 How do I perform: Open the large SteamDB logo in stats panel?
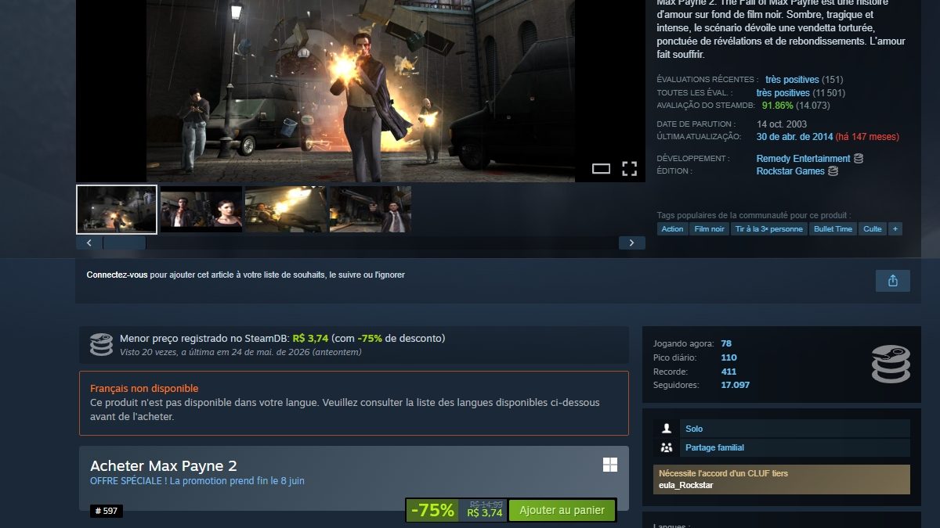click(x=891, y=365)
